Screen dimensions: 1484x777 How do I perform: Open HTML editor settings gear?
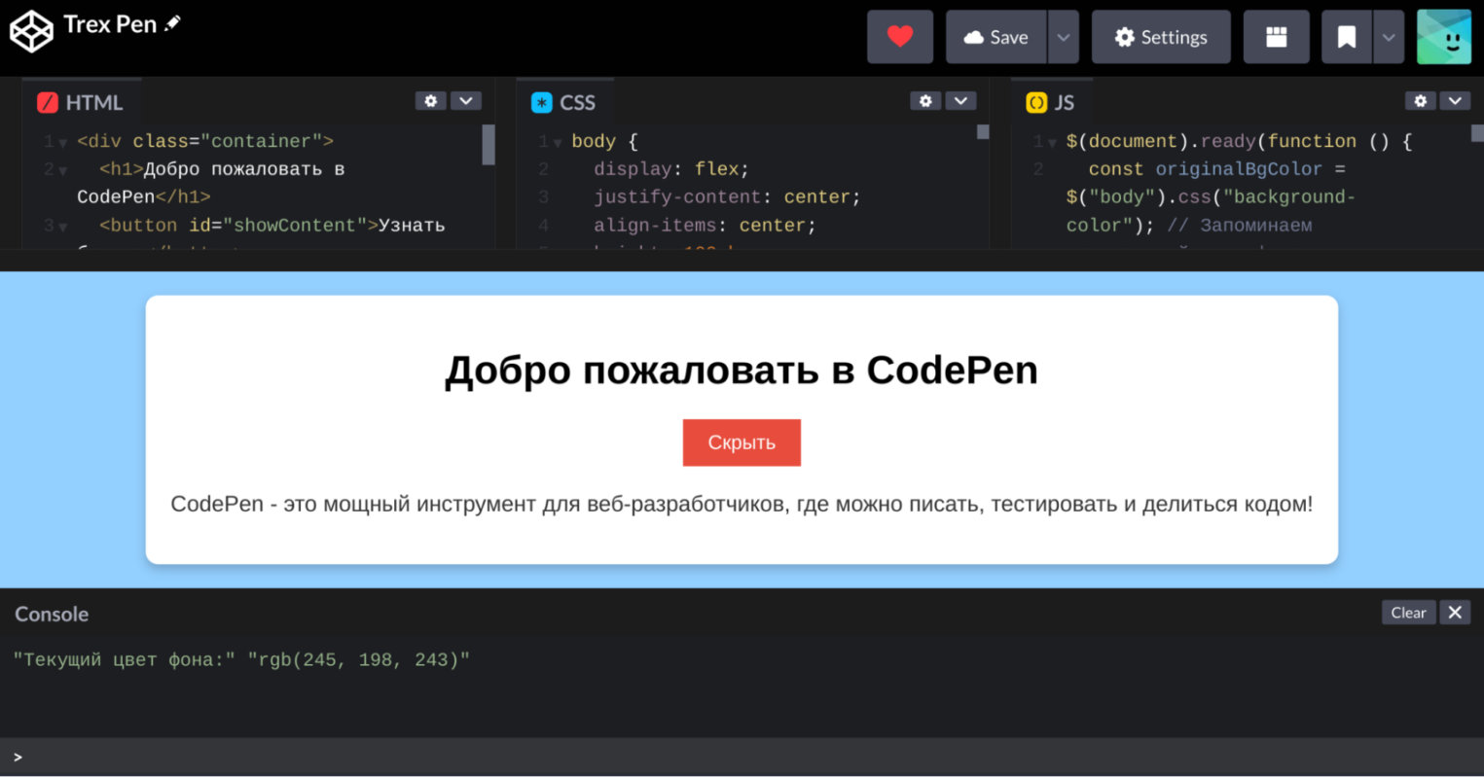pos(430,101)
